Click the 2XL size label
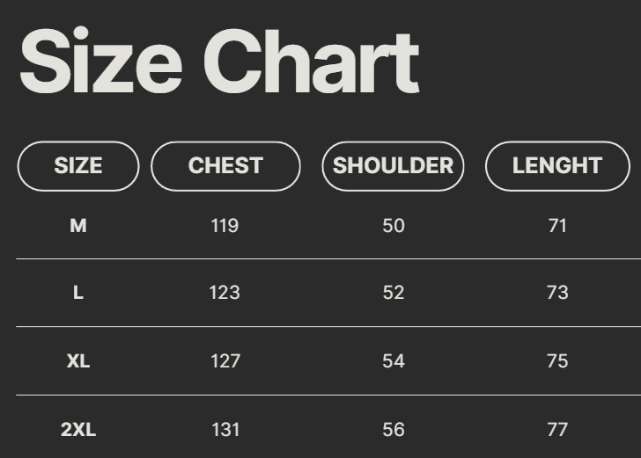 (x=78, y=430)
